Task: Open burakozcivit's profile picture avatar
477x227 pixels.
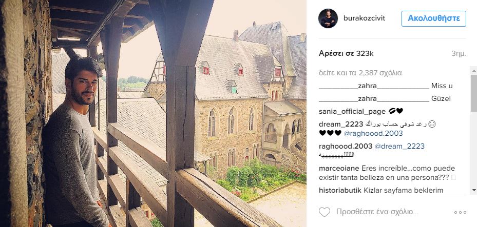Action: 328,18
